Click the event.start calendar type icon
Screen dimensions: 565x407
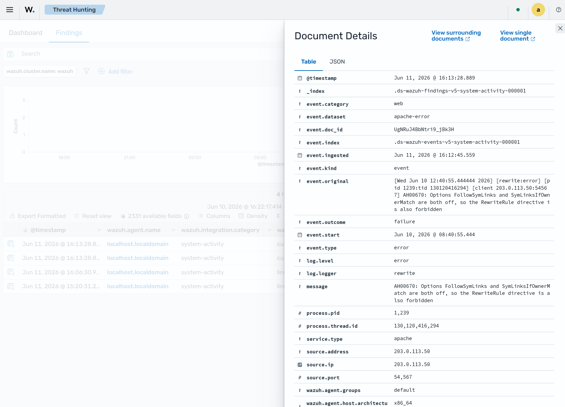[300, 235]
